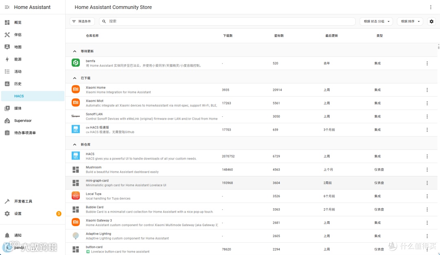Select the Mushroom repository name
Viewport: 440px width, 255px height.
(x=93, y=167)
